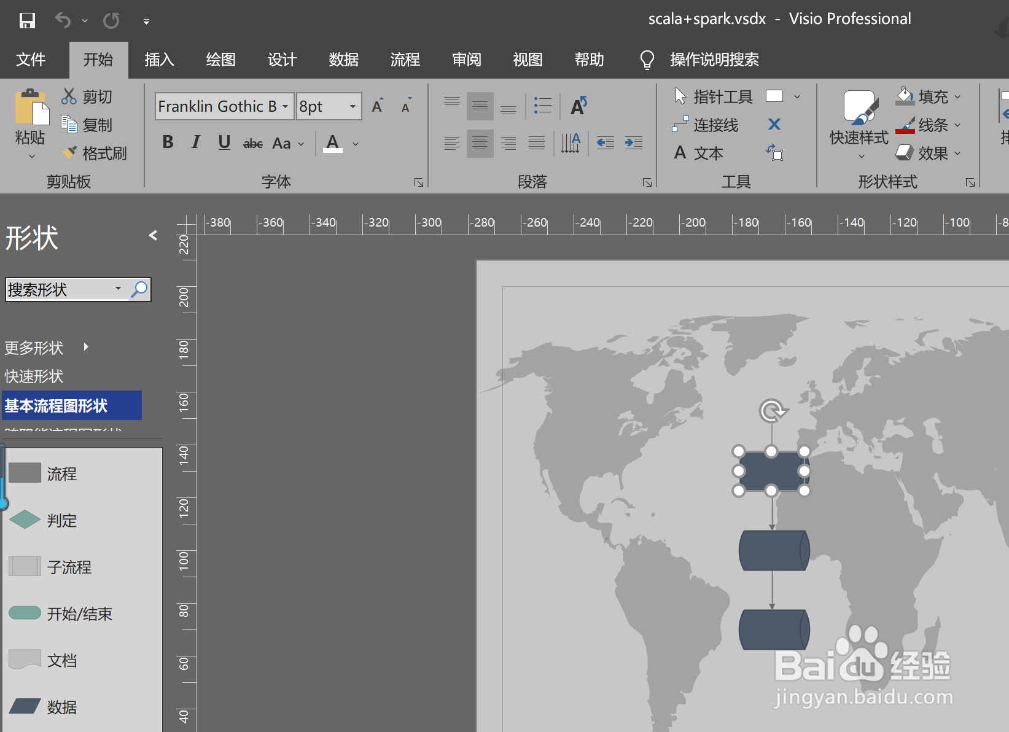
Task: Switch to the 视图 ribbon tab
Action: (x=528, y=60)
